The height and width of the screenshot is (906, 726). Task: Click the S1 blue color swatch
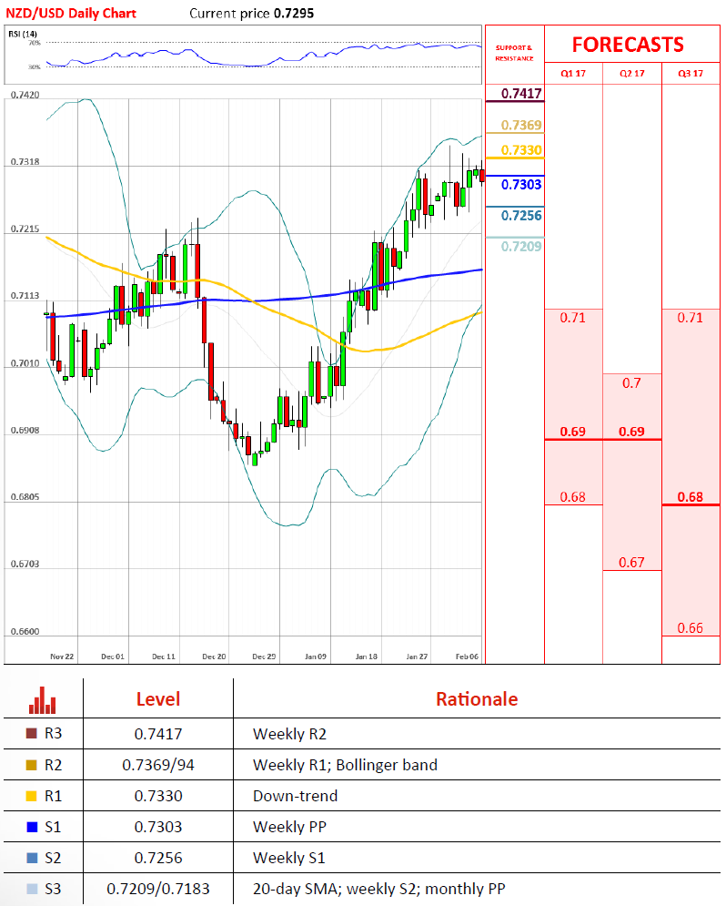pos(32,827)
